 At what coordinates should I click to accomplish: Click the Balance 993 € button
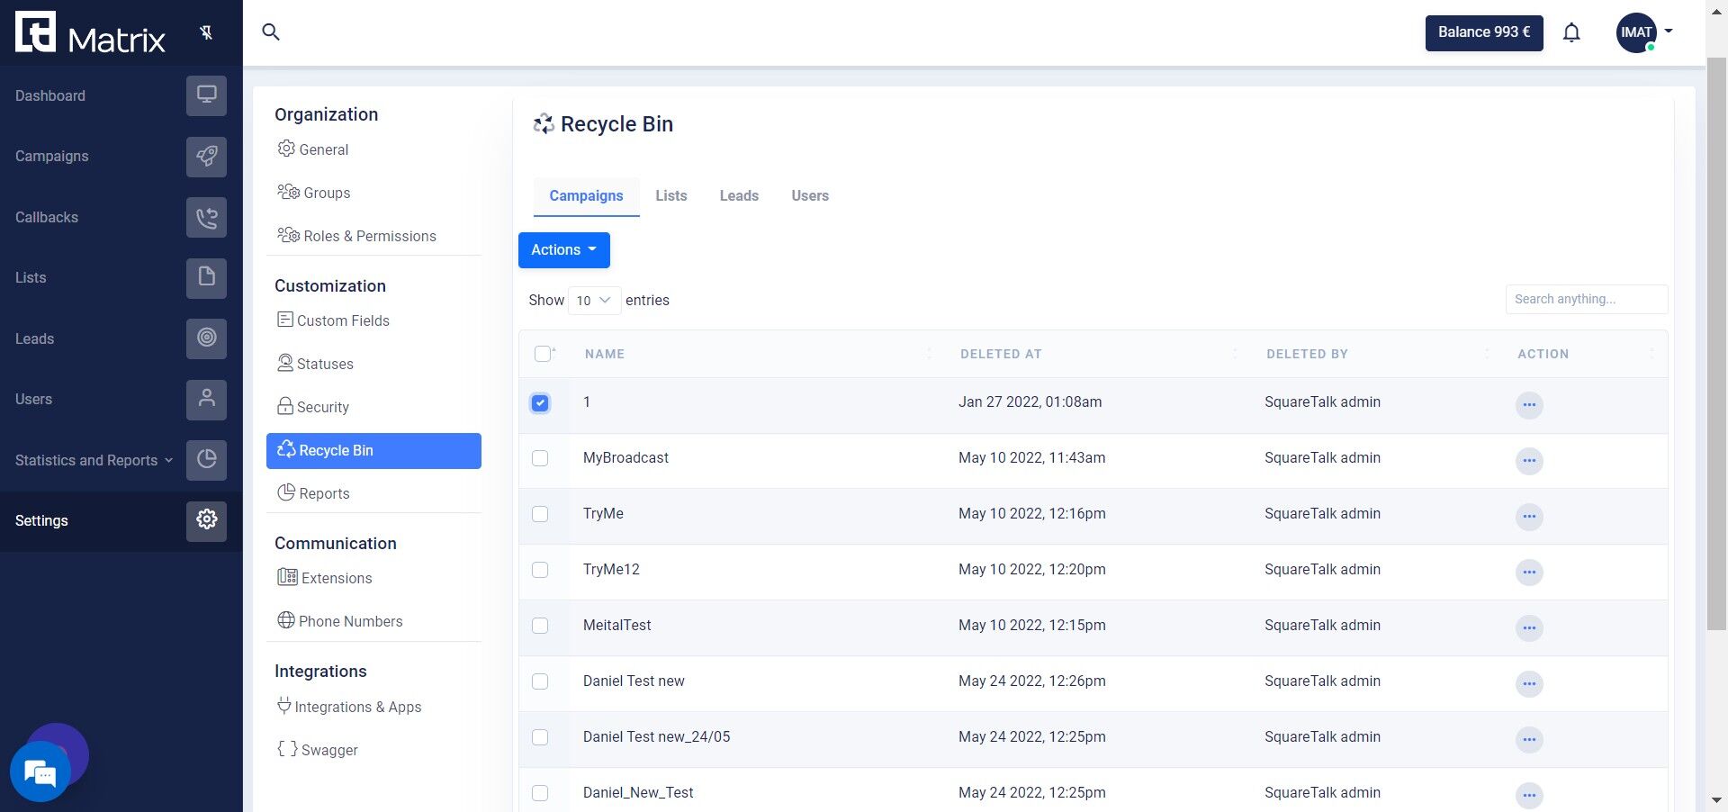(1483, 32)
